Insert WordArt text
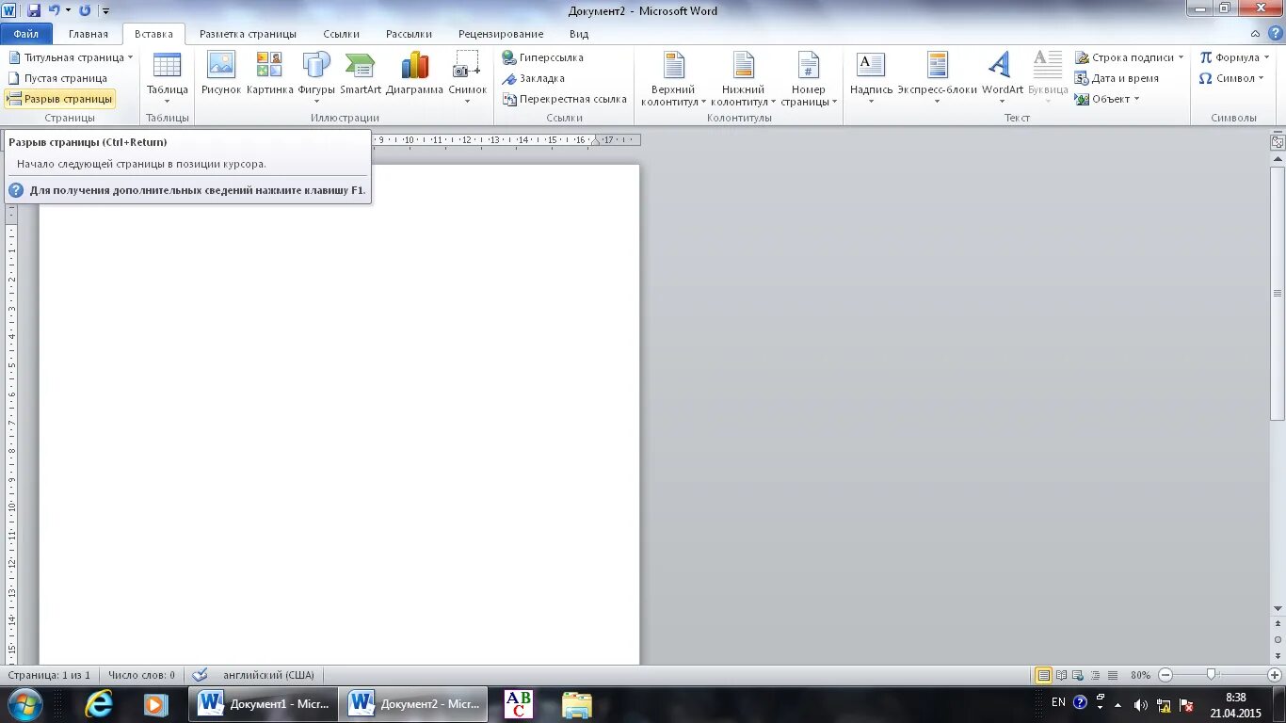 click(1002, 78)
